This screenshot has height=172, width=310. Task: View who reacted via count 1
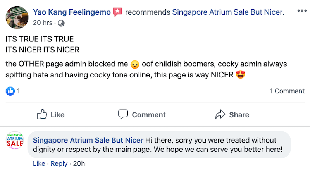point(18,91)
